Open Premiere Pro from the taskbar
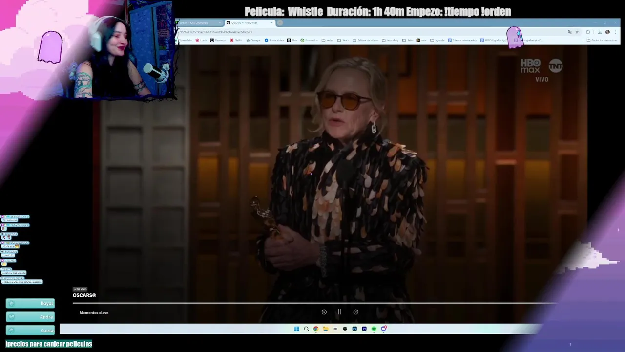Viewport: 625px width, 352px height. coord(364,329)
